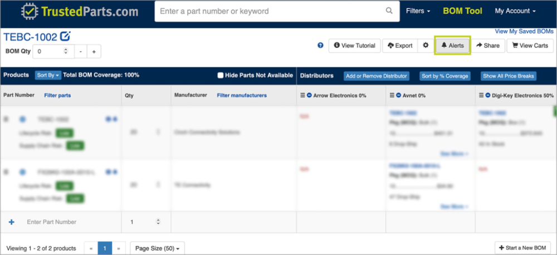This screenshot has height=255, width=557.
Task: Open the blue help question mark icon
Action: coord(320,46)
